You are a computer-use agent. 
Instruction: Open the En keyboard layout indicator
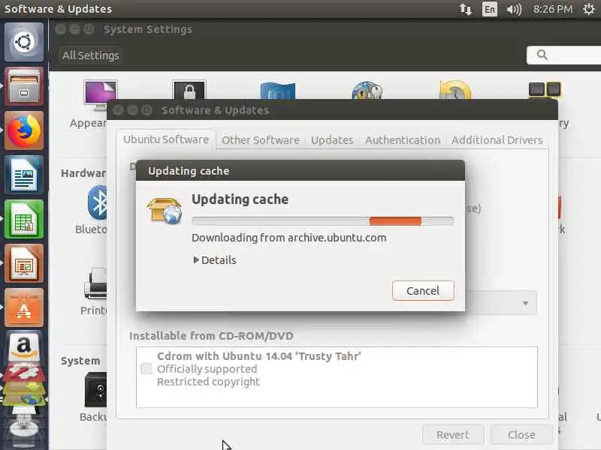[x=490, y=9]
